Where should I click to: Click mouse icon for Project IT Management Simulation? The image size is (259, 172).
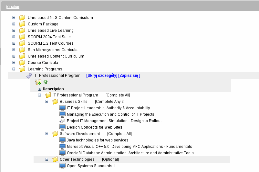point(62,121)
